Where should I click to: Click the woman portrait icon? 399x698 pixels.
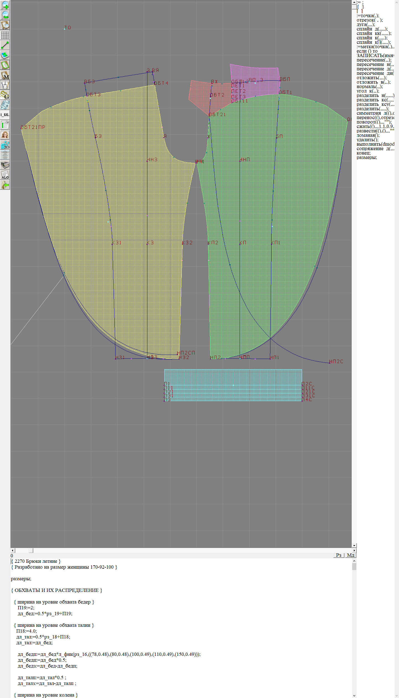5,135
